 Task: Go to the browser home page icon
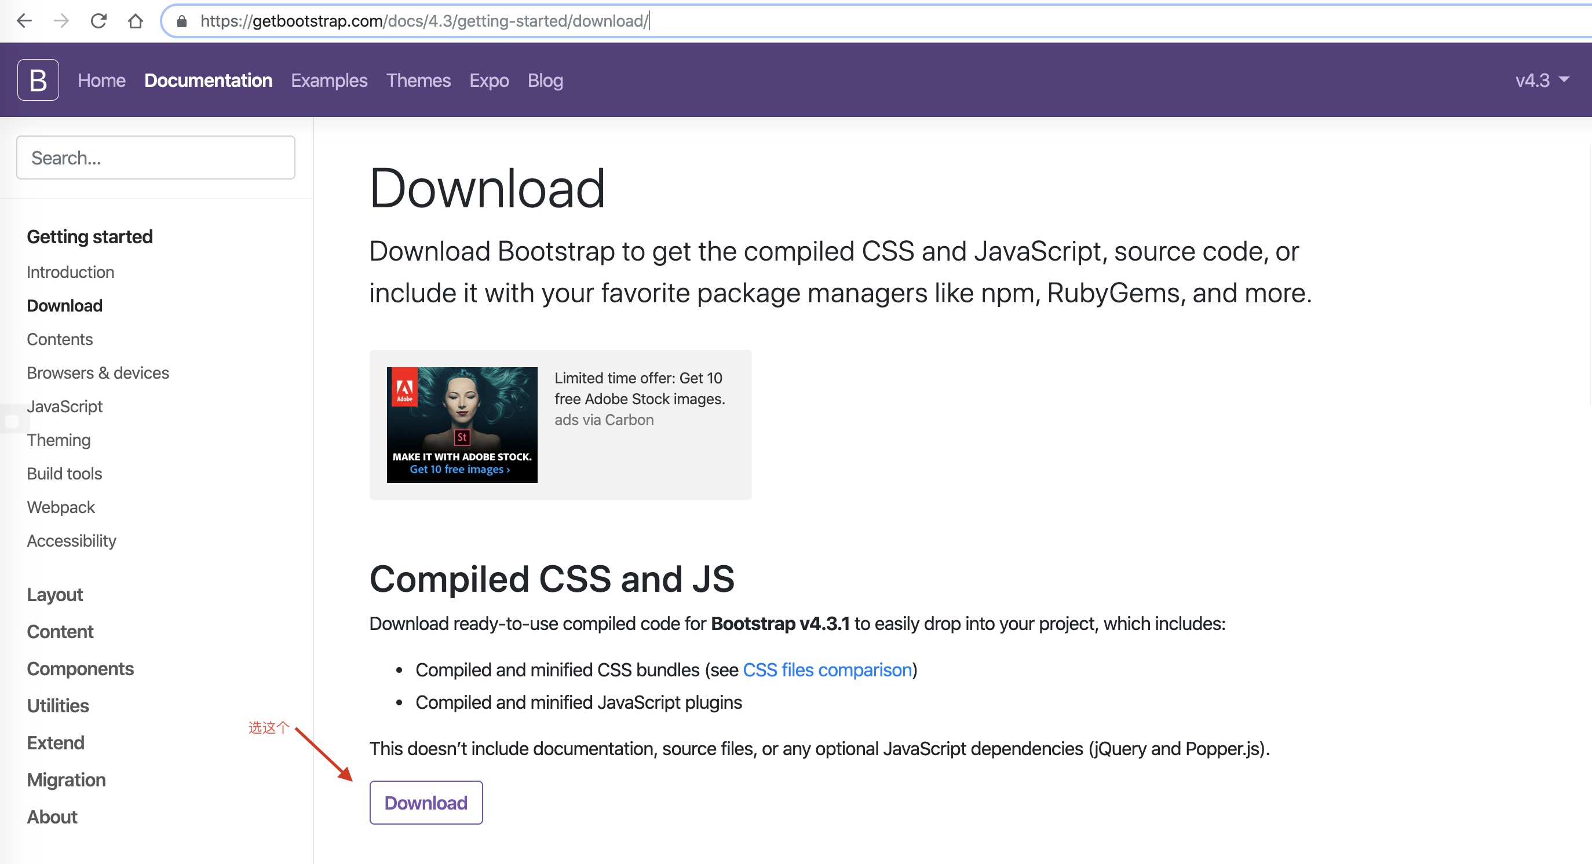tap(136, 21)
